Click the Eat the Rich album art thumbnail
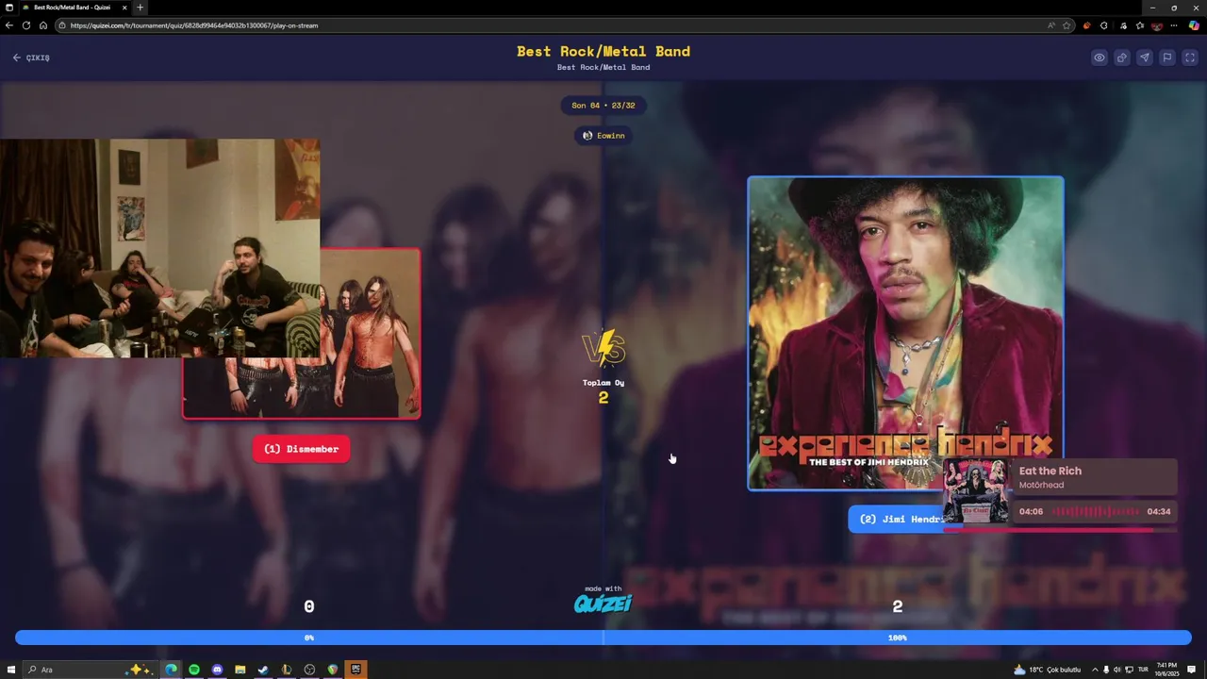 (x=976, y=490)
